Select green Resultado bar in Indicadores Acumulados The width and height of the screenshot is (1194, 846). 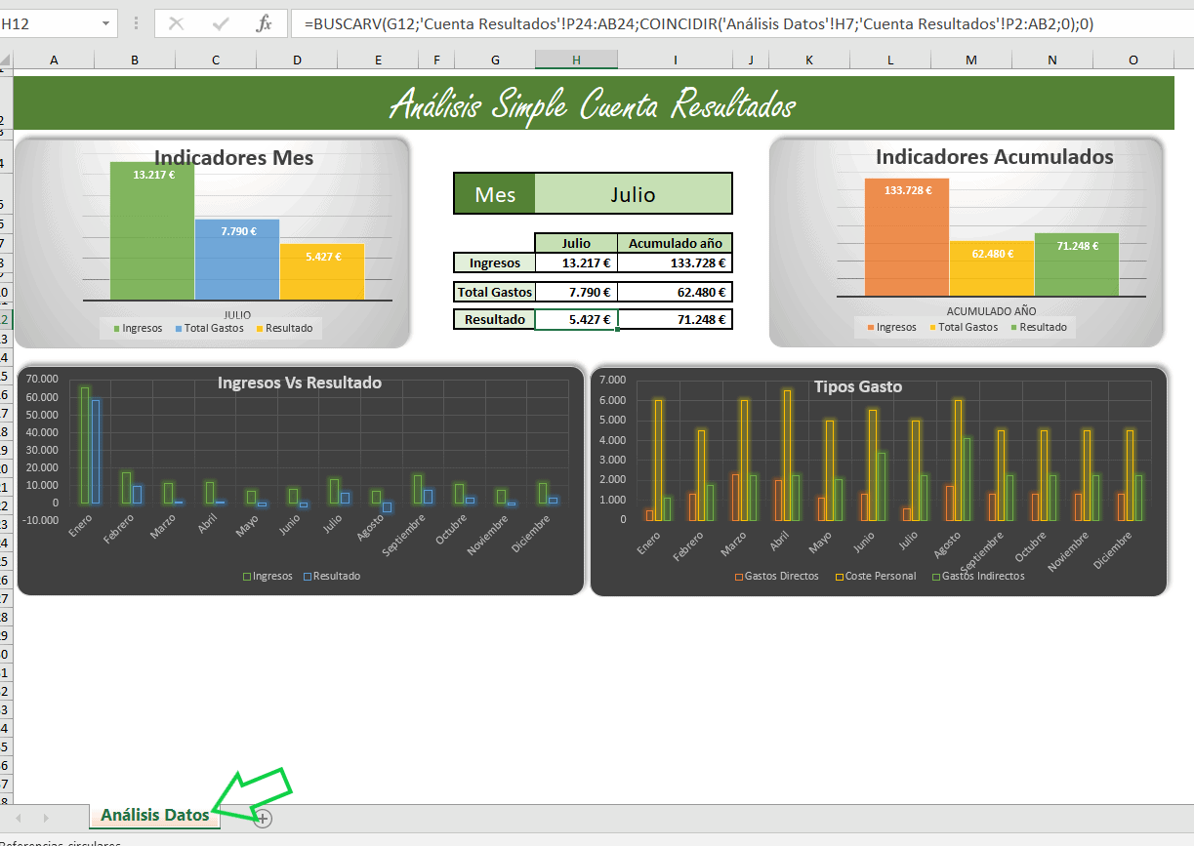click(x=1077, y=264)
